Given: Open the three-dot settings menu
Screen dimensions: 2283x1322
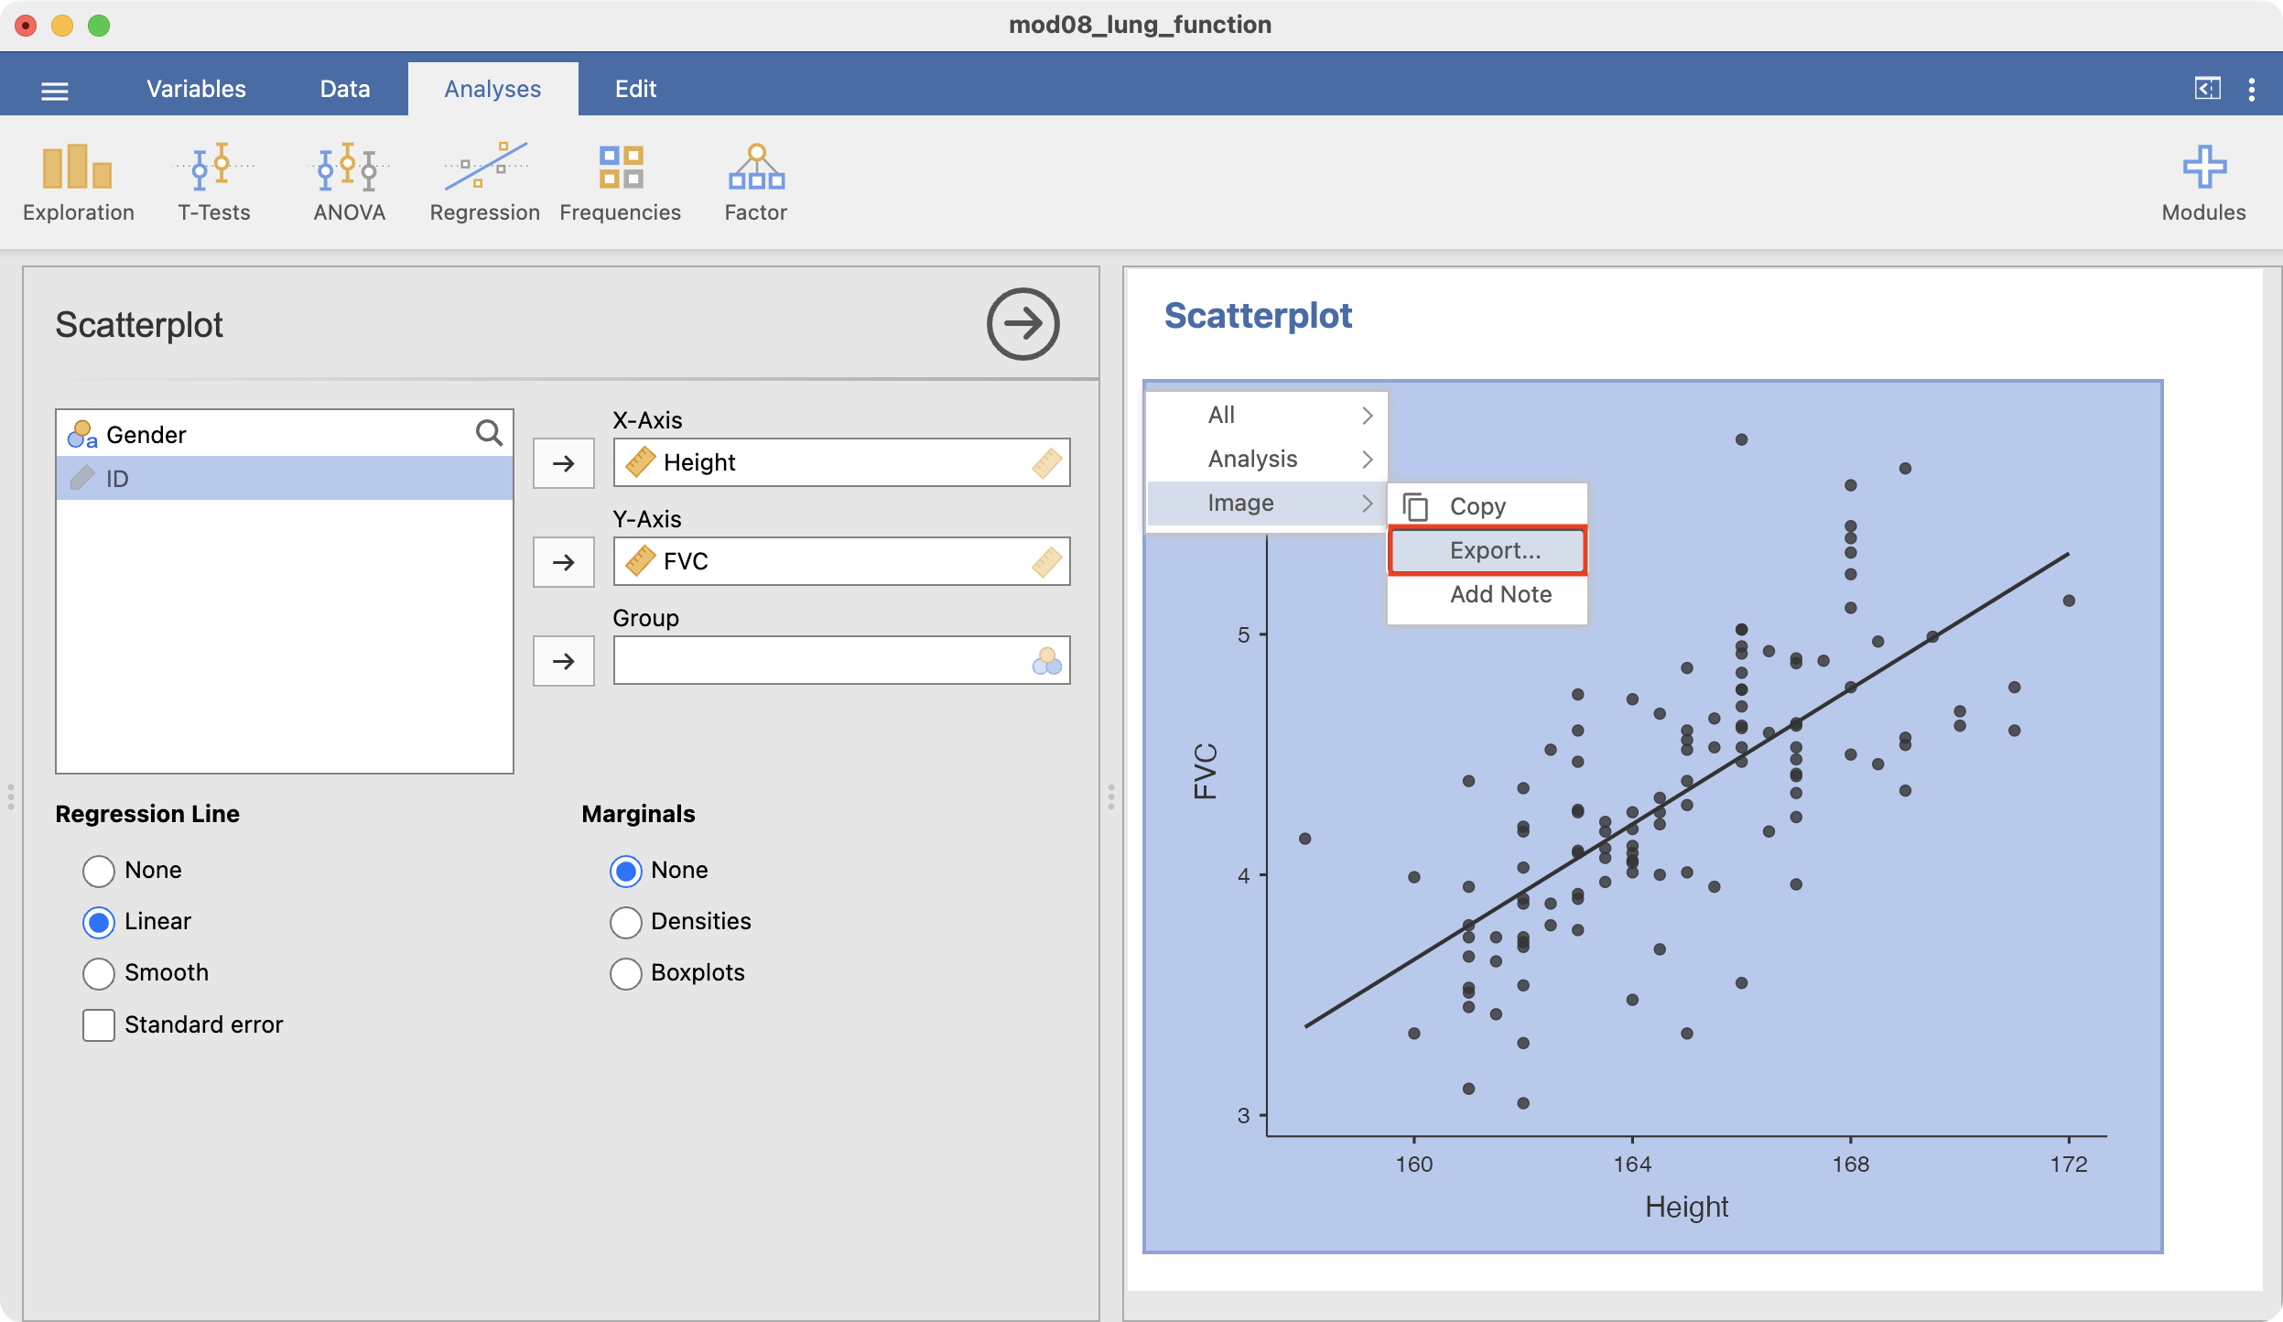Looking at the screenshot, I should pos(2251,89).
